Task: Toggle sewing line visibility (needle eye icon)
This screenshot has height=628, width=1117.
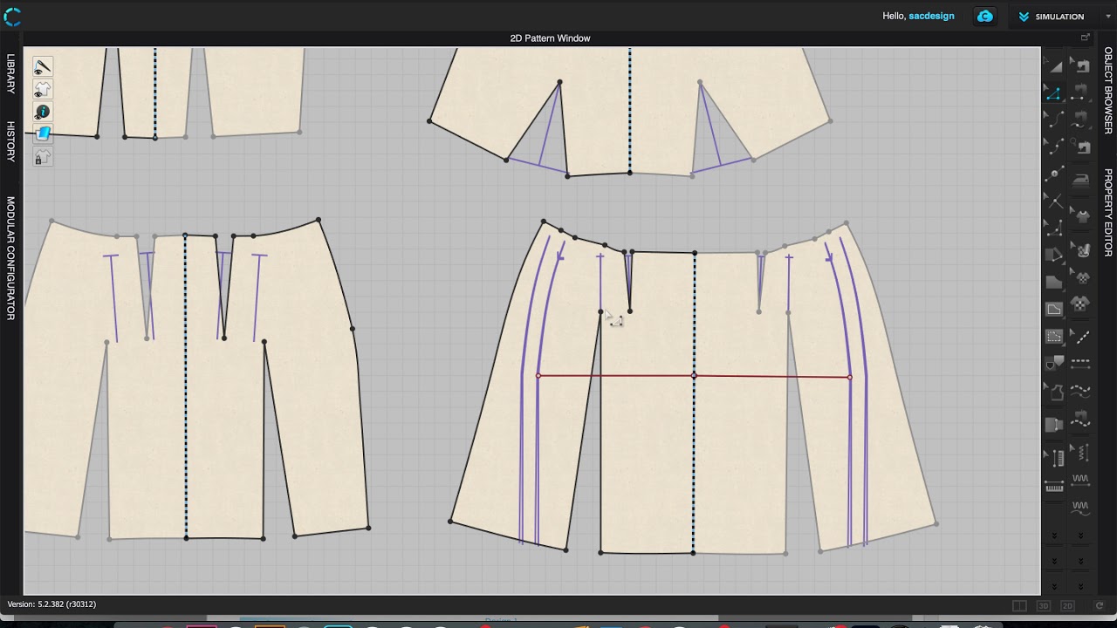Action: [43, 67]
